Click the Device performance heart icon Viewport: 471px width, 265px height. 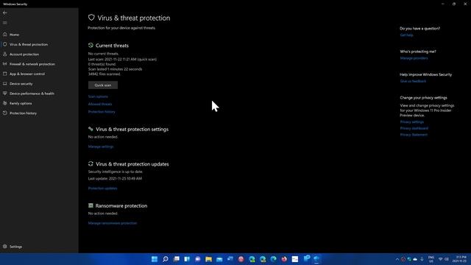(5, 93)
